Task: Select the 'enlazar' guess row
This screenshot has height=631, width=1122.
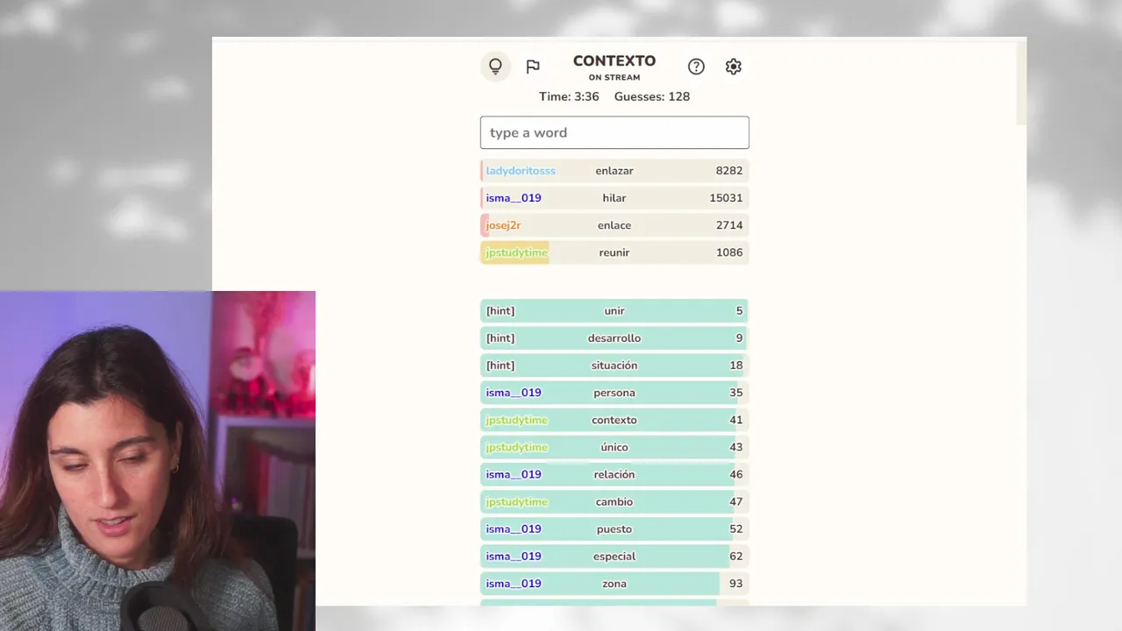Action: (614, 171)
